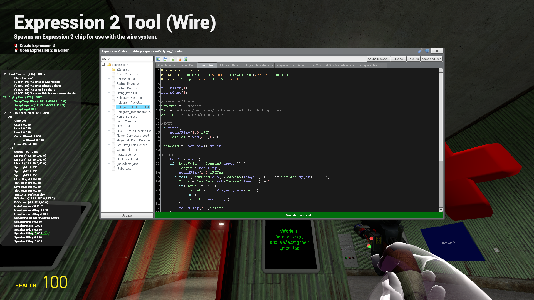Click the E2Helper button

pos(398,59)
